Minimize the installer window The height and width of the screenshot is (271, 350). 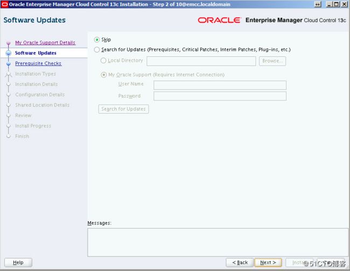[329, 4]
